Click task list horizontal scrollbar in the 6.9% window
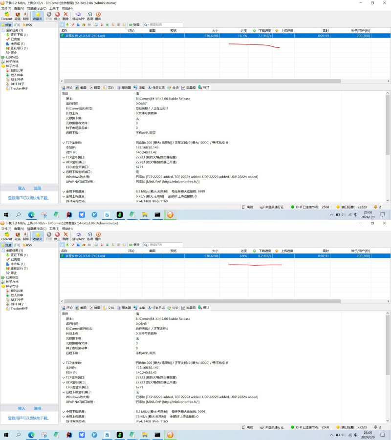391x440 pixels. [x=202, y=301]
